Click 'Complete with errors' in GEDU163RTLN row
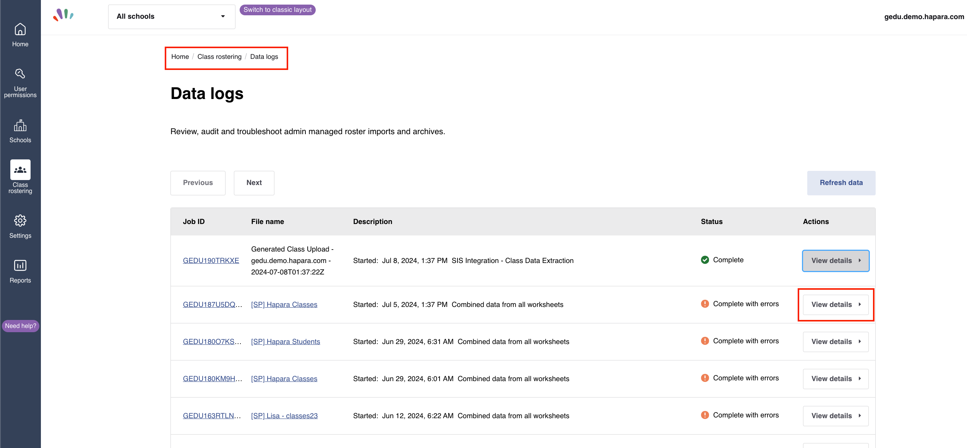967x448 pixels. pos(746,415)
